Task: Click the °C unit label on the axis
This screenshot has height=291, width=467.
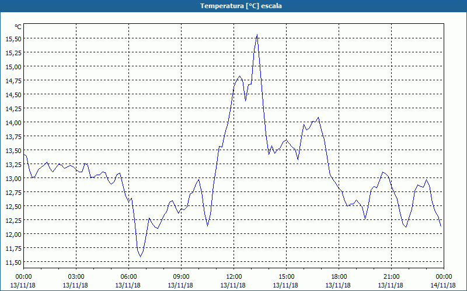Action: tap(18, 27)
